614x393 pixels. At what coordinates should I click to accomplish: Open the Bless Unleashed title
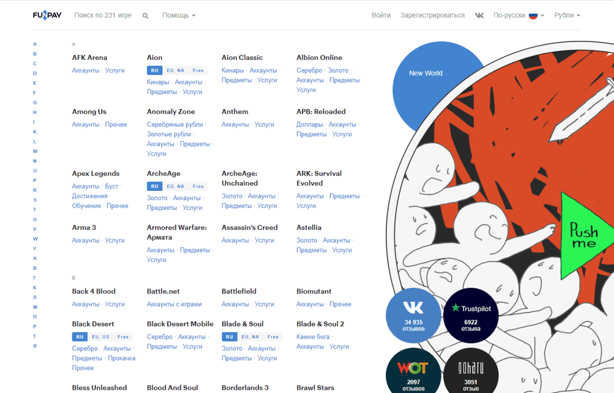coord(99,387)
